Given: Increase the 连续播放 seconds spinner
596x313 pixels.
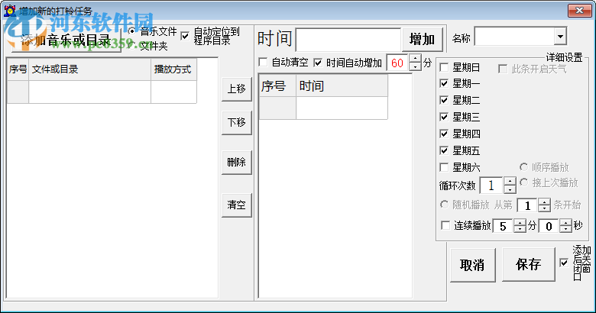Looking at the screenshot, I should pyautogui.click(x=565, y=223).
